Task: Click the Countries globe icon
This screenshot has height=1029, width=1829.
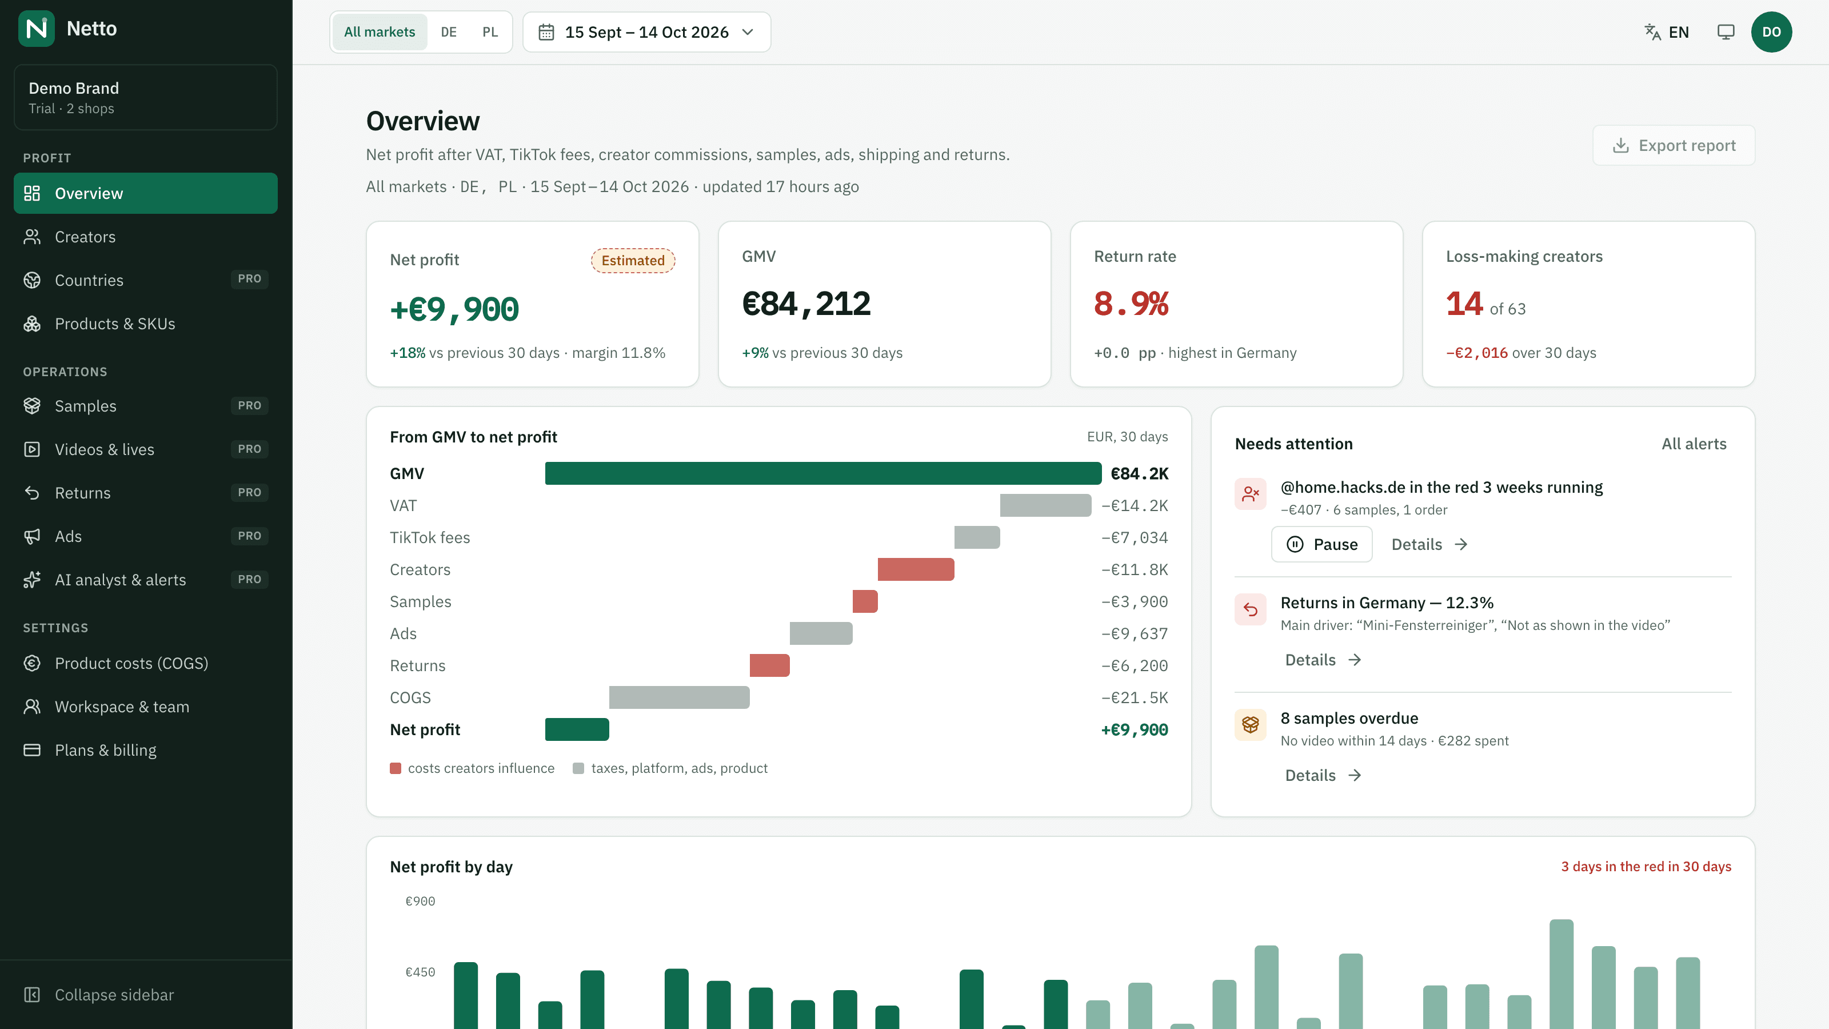Action: [32, 280]
